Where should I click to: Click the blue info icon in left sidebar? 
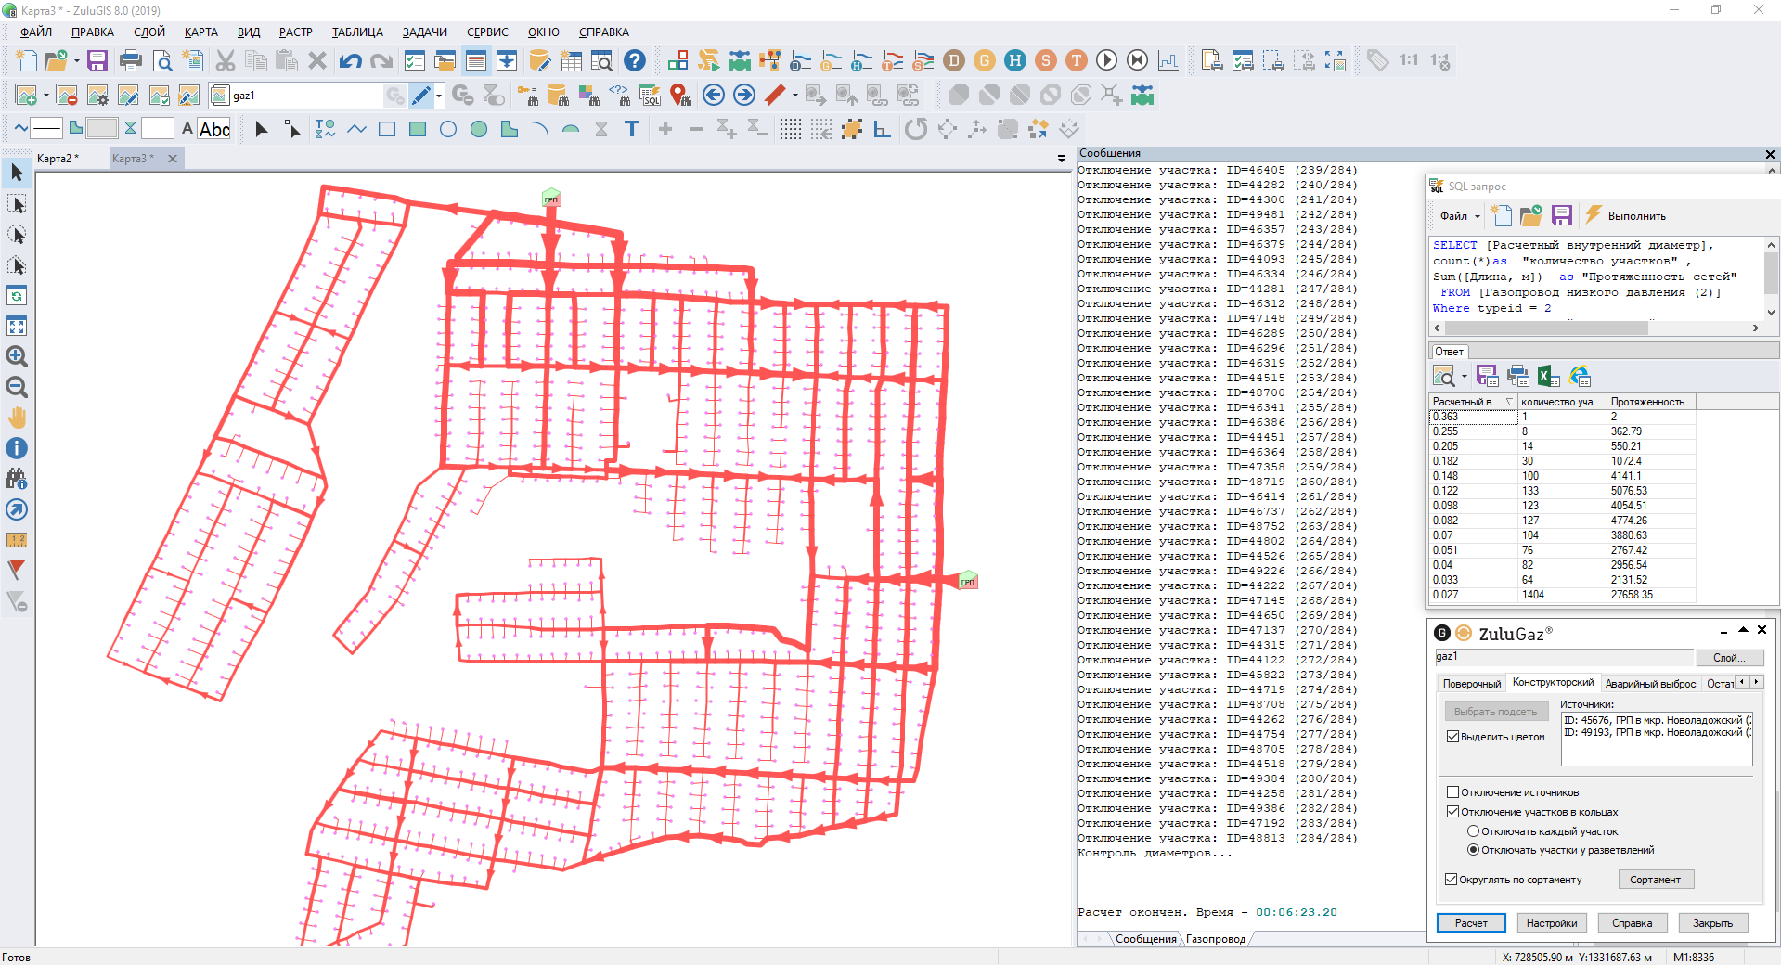[17, 448]
